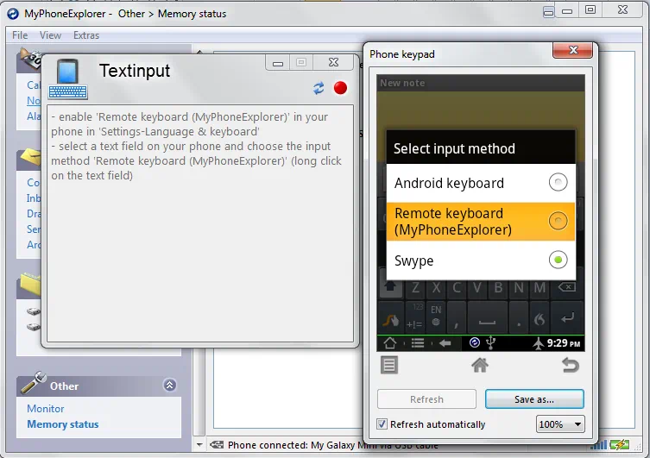Tap the airplane mode icon on the phone

538,343
